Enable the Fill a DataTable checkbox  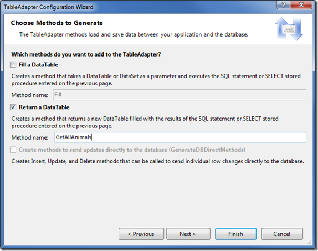tap(13, 65)
